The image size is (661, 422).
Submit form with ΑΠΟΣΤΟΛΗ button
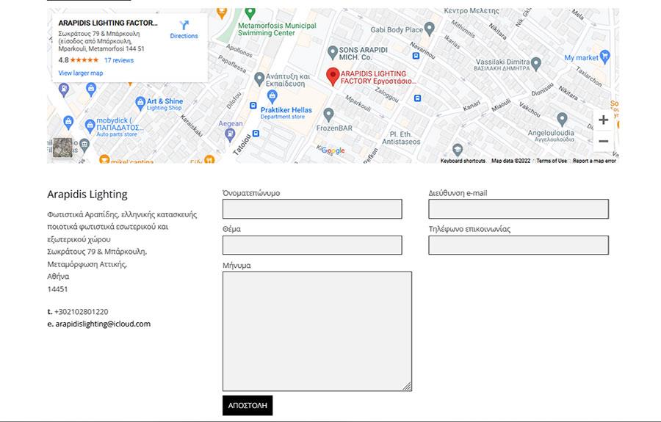248,405
